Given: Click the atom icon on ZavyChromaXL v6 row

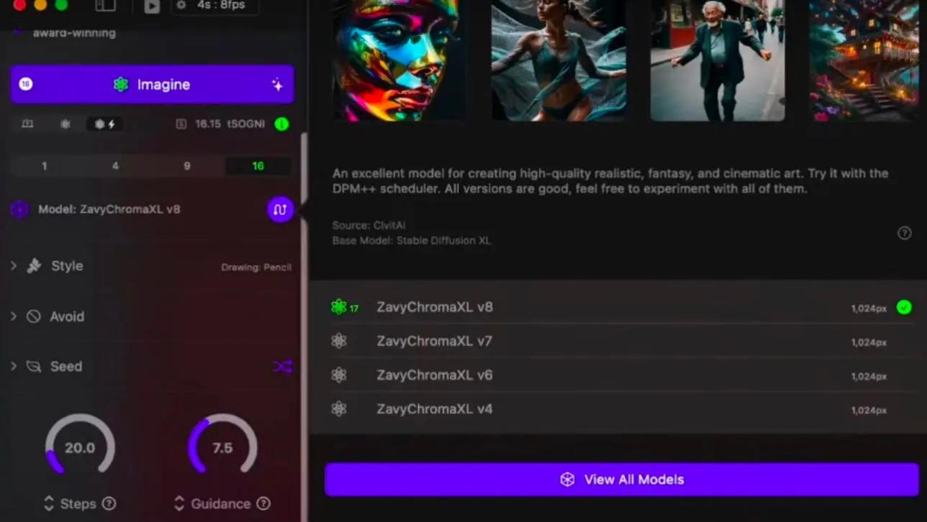Looking at the screenshot, I should point(339,375).
